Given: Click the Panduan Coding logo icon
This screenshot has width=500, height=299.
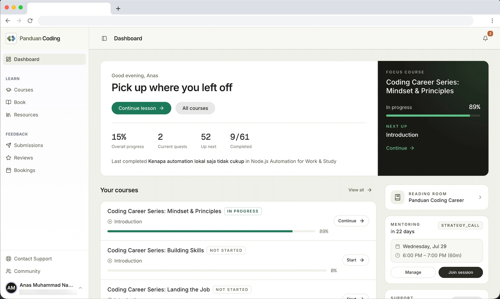Looking at the screenshot, I should pyautogui.click(x=11, y=38).
